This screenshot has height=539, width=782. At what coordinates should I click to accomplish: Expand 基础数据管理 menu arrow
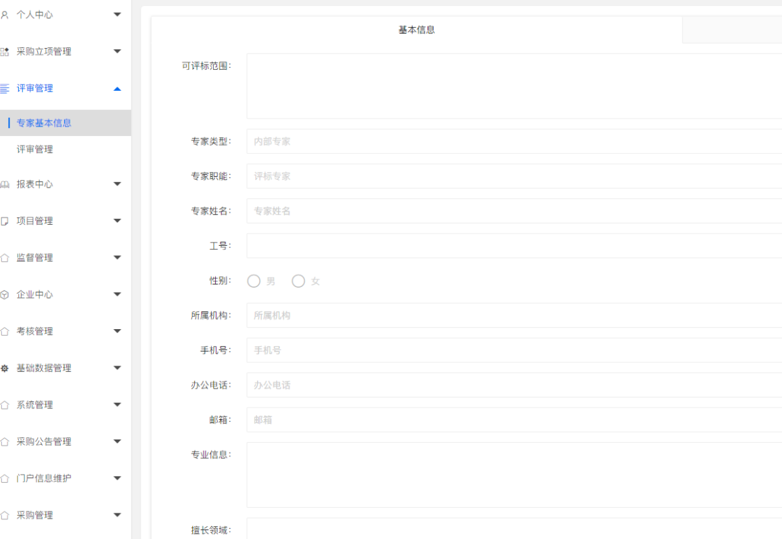click(117, 368)
